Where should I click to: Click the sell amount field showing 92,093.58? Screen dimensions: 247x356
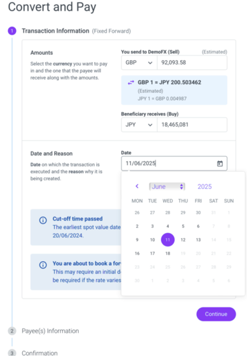click(192, 63)
